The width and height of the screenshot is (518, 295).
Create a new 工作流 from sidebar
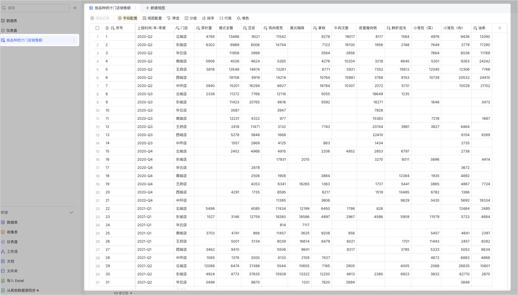pyautogui.click(x=12, y=252)
